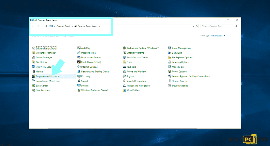Click the Control Panel icon in address bar
This screenshot has width=270, height=146.
click(x=51, y=26)
